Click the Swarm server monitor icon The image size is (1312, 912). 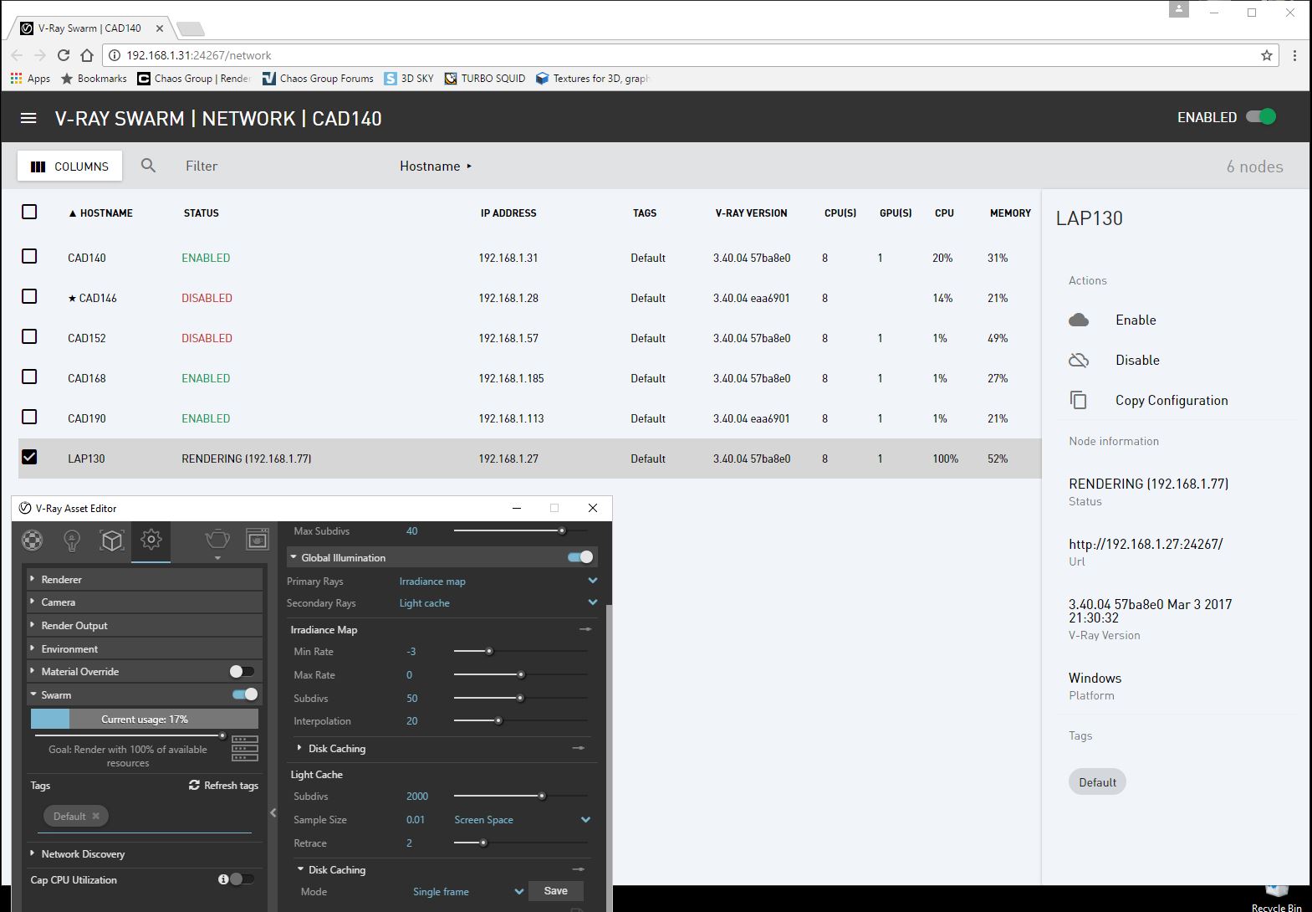pyautogui.click(x=244, y=748)
